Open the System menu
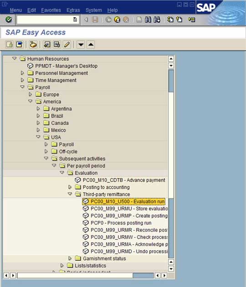 coord(93,10)
